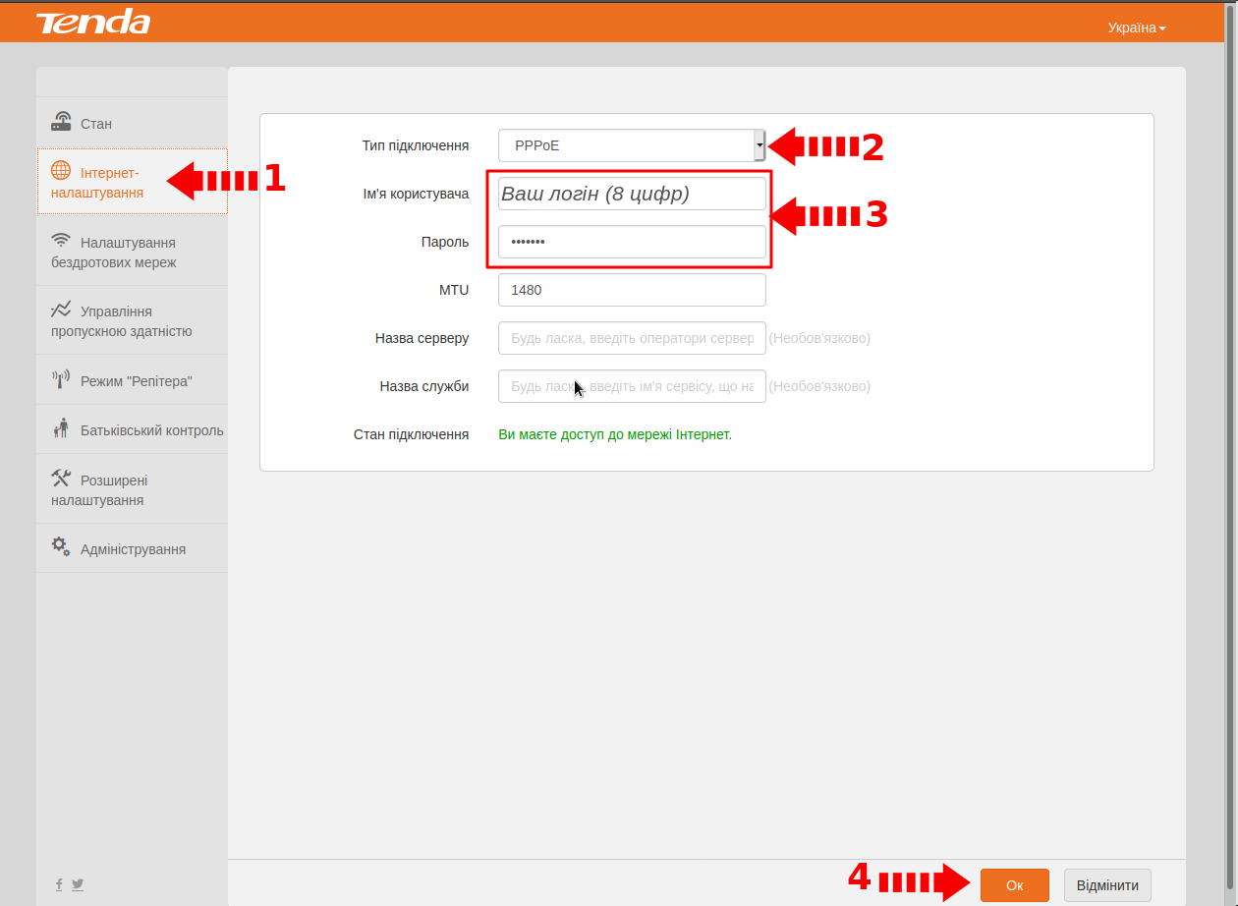Screen dimensions: 1238x906
Task: Select the MTU value field
Action: coord(632,290)
